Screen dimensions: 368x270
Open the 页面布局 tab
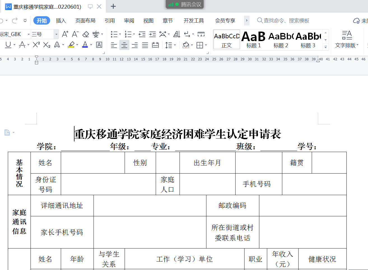point(85,21)
